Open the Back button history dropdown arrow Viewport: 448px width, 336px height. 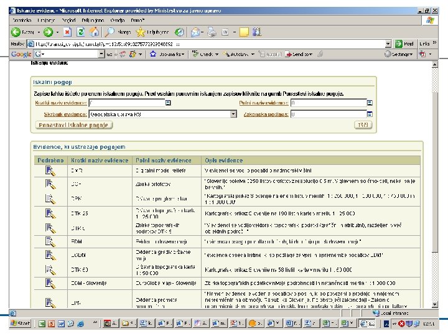39,32
